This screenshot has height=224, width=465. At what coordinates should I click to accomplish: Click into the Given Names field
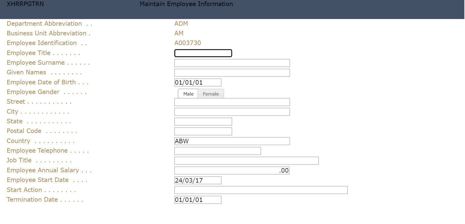click(x=232, y=73)
